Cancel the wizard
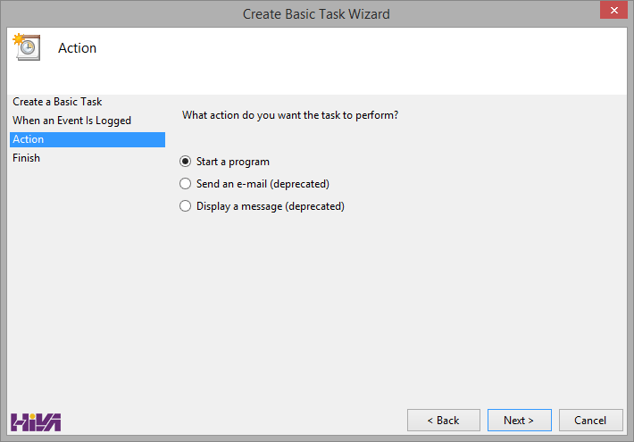The height and width of the screenshot is (442, 634). point(590,421)
